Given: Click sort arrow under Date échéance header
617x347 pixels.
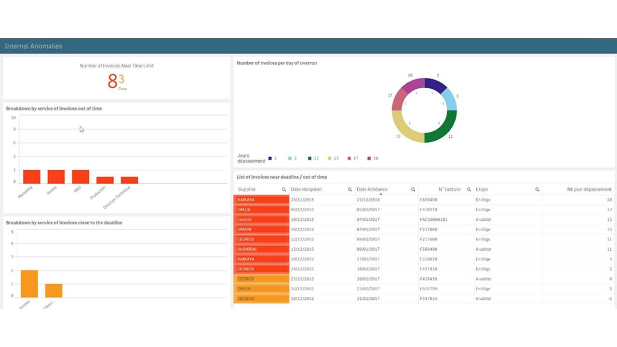Looking at the screenshot, I should coord(381,194).
